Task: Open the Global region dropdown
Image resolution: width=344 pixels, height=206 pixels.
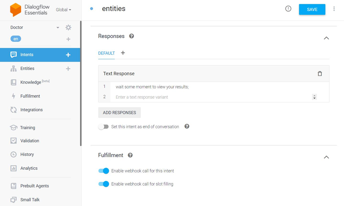Action: (64, 10)
